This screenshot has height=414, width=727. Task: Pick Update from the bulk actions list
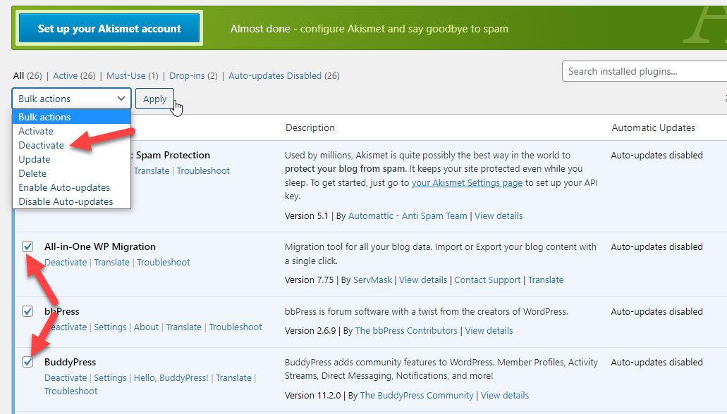34,159
